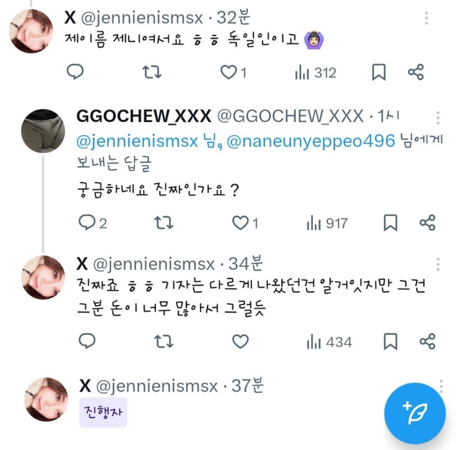
Task: Share the GGOCHEW_XXX tweet
Action: click(x=427, y=223)
